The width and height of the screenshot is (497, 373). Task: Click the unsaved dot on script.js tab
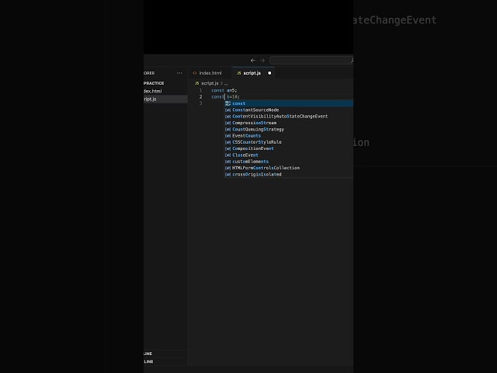point(269,73)
